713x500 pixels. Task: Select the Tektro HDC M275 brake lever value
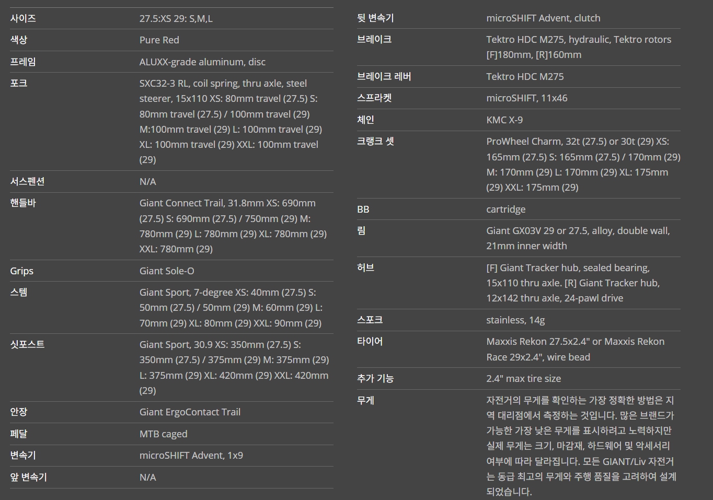[x=525, y=76]
